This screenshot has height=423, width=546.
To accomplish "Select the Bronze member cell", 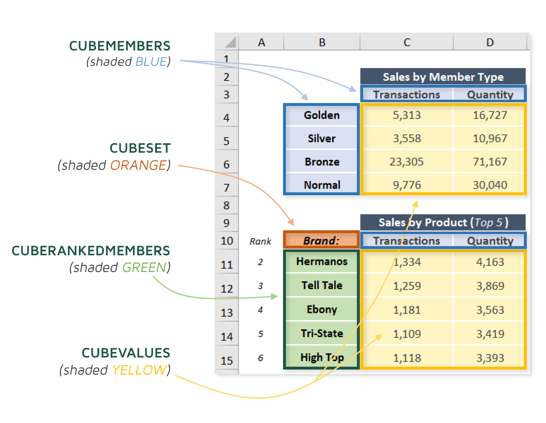I will [321, 161].
